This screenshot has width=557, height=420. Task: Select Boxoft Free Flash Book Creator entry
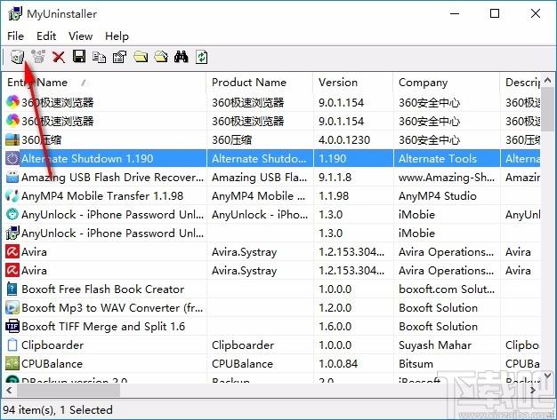102,289
